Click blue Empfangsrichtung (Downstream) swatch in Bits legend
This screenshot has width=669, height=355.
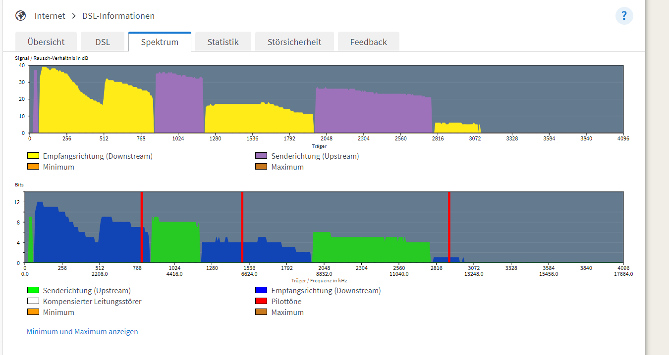261,290
